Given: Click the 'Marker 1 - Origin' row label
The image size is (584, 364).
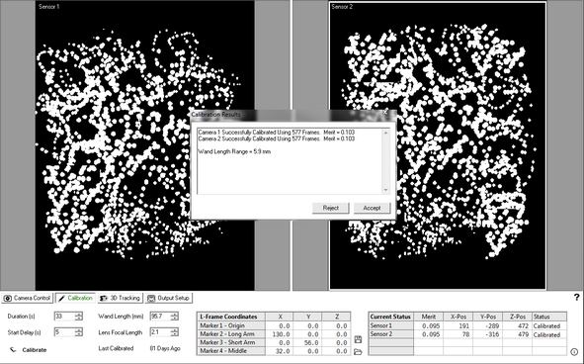Looking at the screenshot, I should [x=231, y=325].
